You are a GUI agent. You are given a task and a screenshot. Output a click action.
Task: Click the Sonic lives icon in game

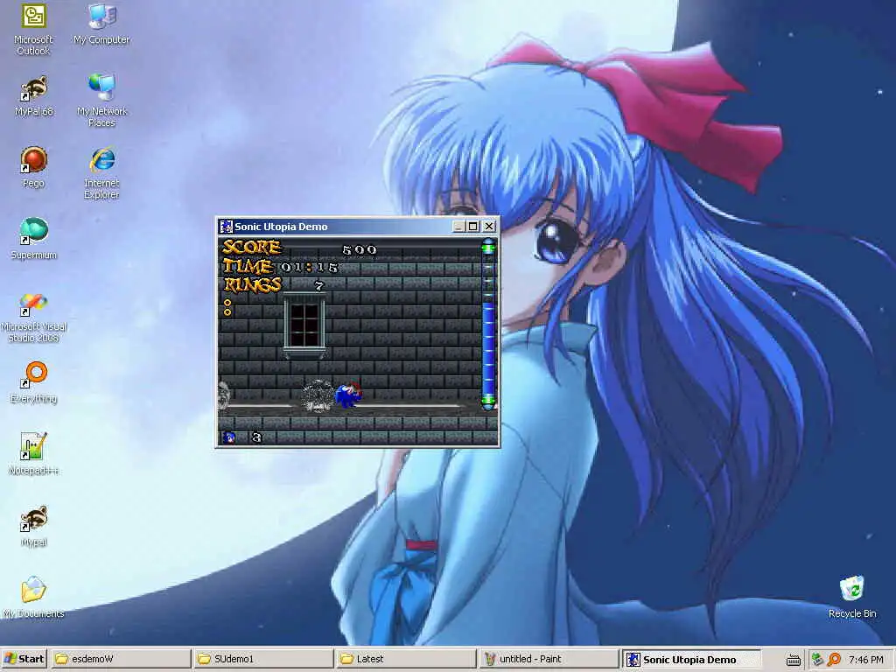pyautogui.click(x=228, y=437)
